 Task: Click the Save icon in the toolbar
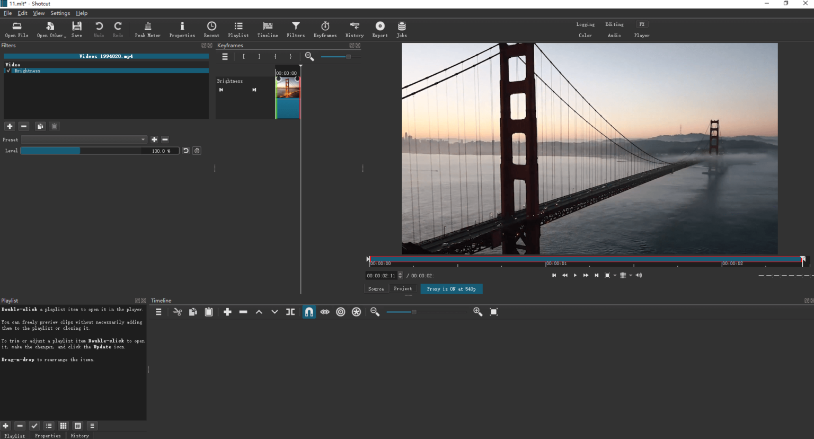point(77,29)
